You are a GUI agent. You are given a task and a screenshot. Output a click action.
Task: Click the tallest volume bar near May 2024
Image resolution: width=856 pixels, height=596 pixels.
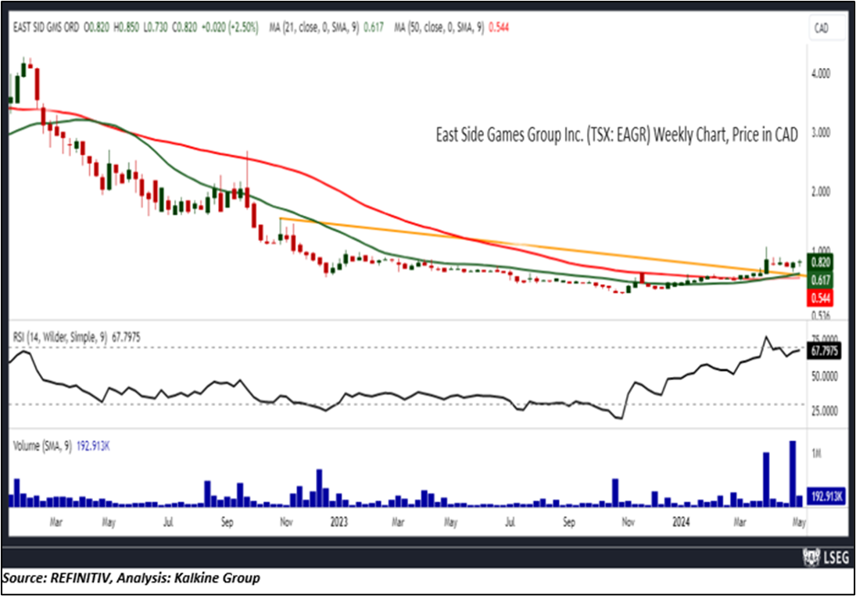(x=792, y=474)
